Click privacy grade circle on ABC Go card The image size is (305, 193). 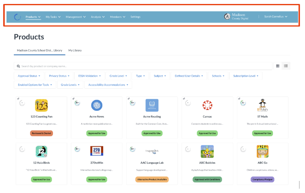coord(243,149)
